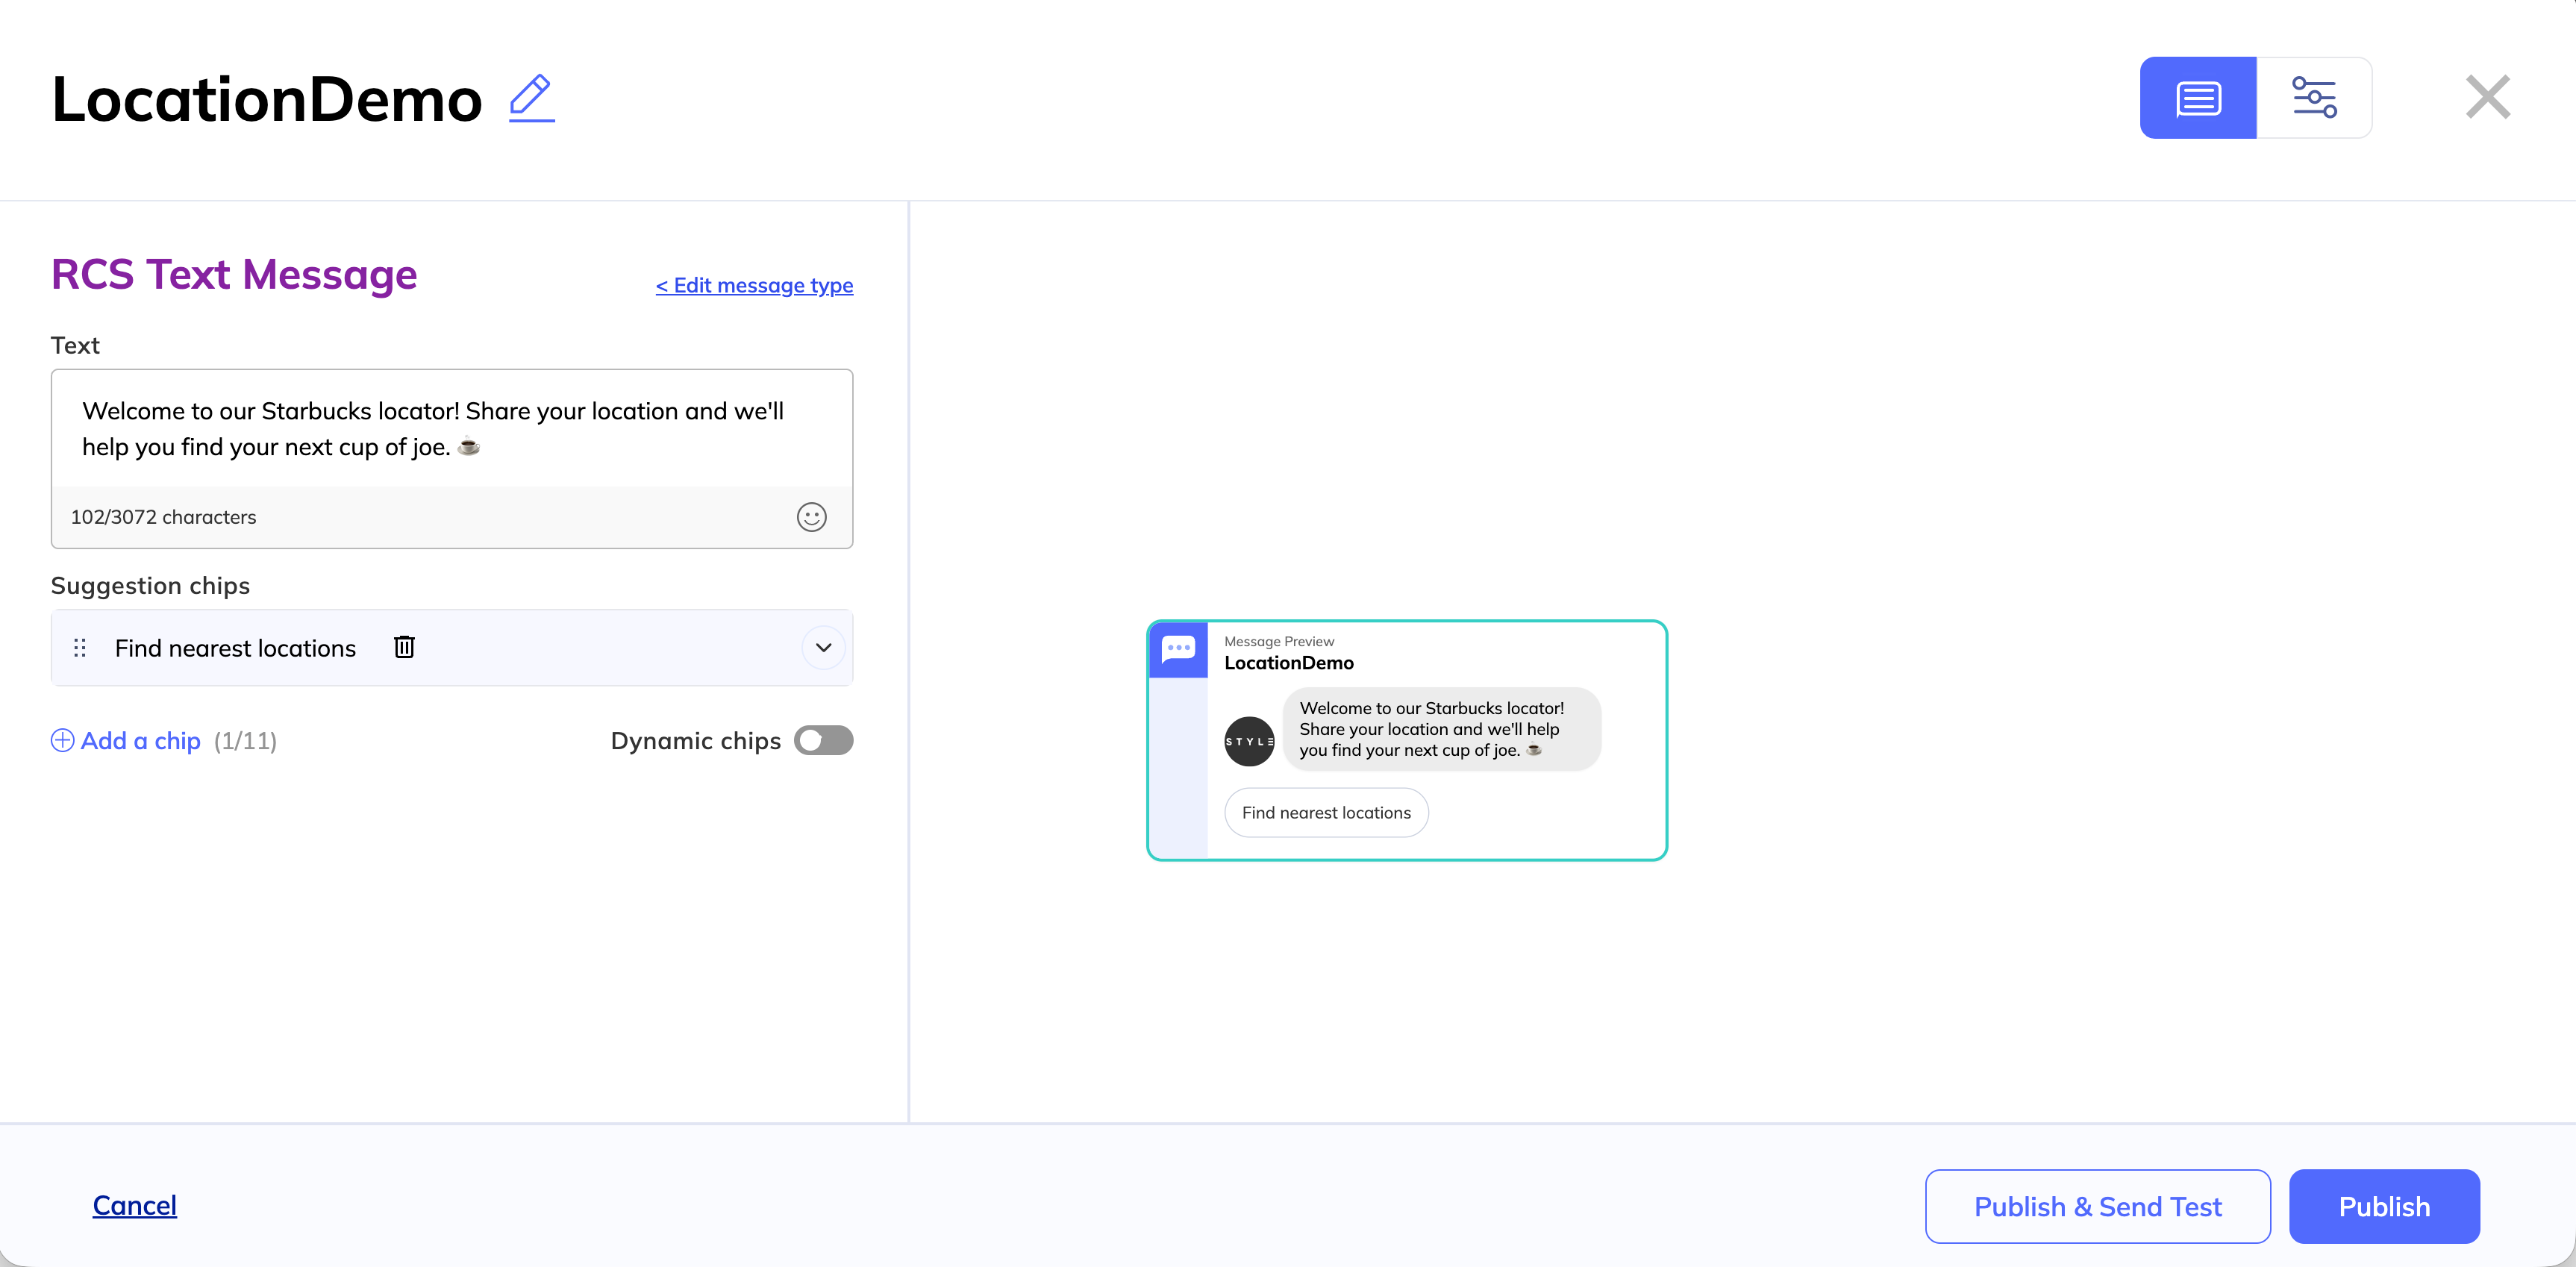Switch to the message editor view tab
The image size is (2576, 1267).
[2197, 98]
